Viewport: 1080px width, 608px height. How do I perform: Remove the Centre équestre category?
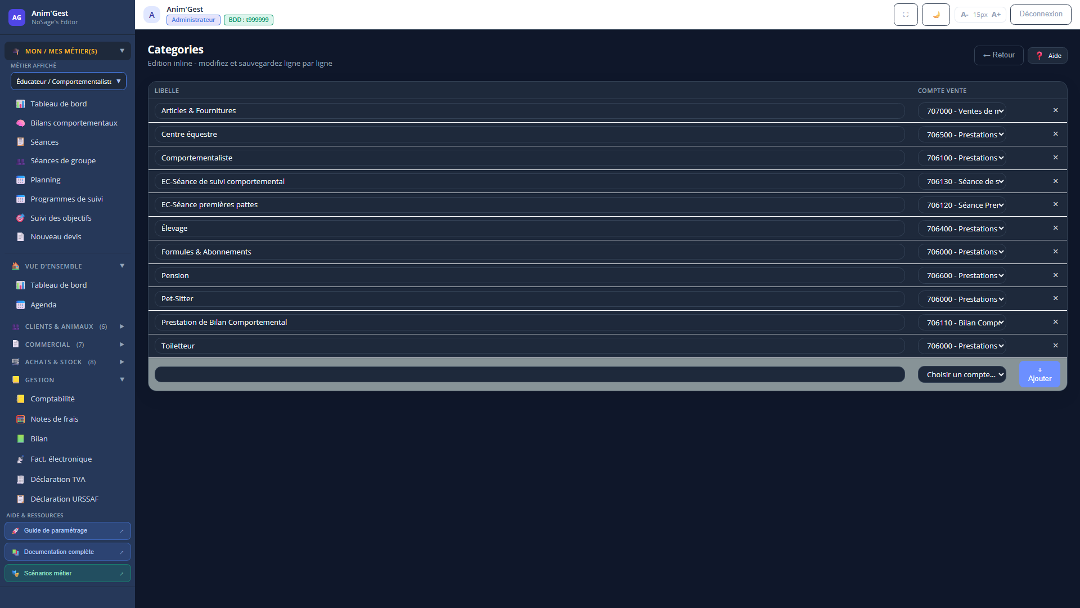pos(1055,134)
